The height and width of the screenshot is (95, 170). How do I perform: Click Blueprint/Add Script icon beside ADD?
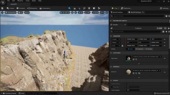(x=165, y=28)
